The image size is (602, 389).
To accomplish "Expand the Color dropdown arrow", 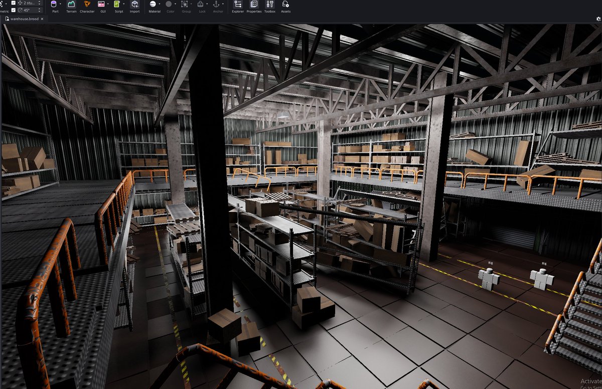I will (x=175, y=4).
